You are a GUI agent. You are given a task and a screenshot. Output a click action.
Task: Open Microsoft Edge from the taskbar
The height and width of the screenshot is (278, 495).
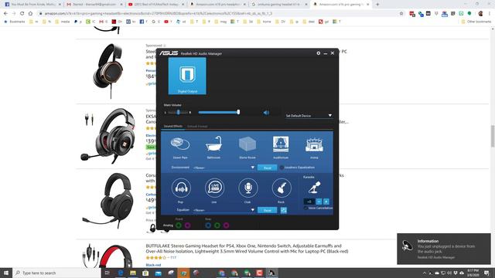(x=121, y=273)
